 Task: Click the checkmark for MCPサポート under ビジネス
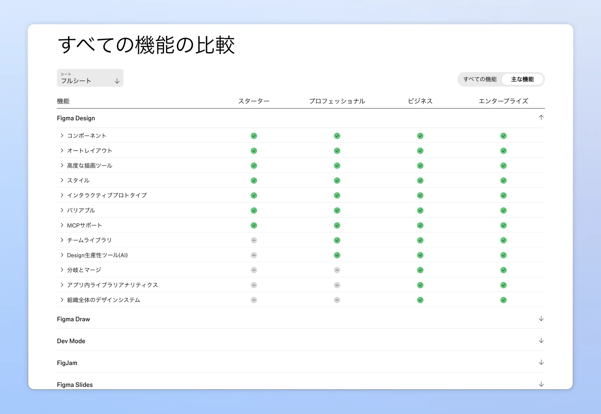(x=420, y=225)
